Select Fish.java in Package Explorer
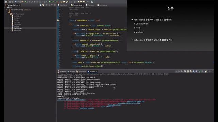218x122 pixels. point(16,20)
